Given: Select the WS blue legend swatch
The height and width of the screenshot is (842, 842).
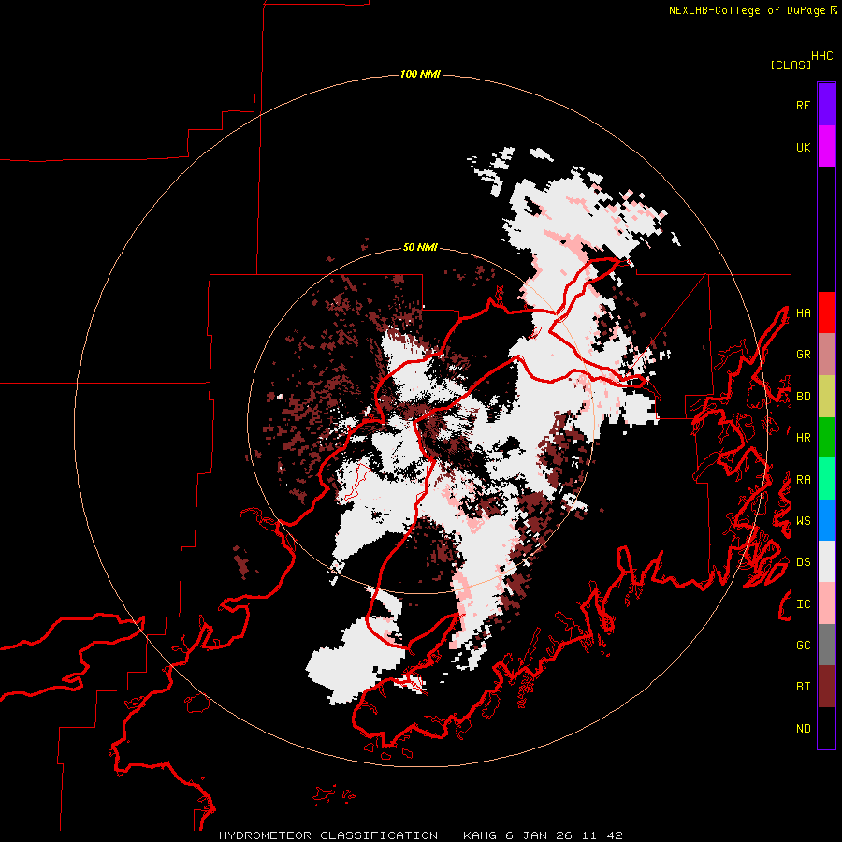Looking at the screenshot, I should point(826,520).
